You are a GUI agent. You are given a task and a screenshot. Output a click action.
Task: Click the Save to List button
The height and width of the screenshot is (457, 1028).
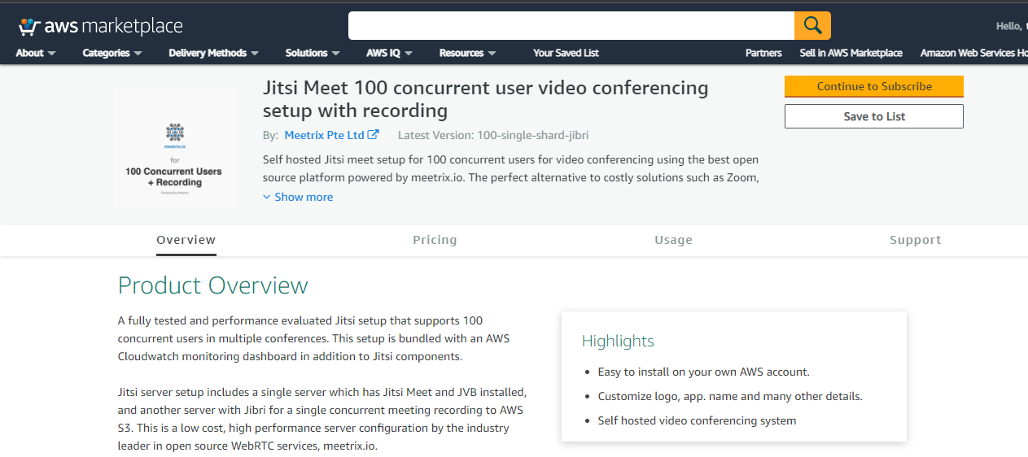pyautogui.click(x=873, y=116)
